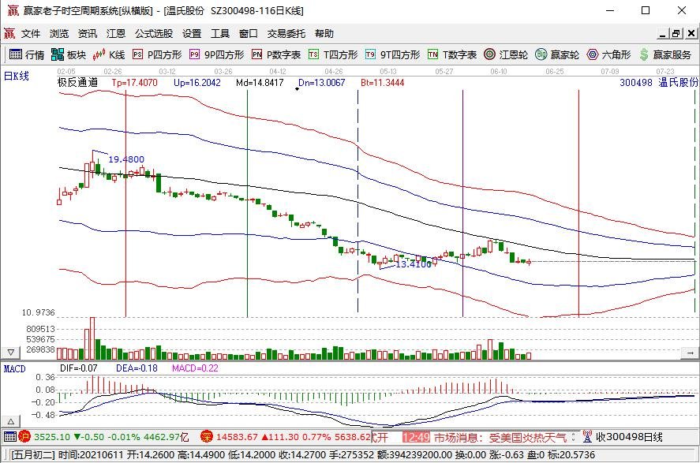The height and width of the screenshot is (463, 700).
Task: Open the 六角形 hexagon tool
Action: click(x=608, y=54)
